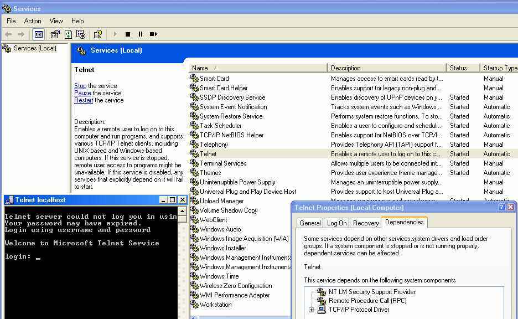Sort services by the Description column header
This screenshot has width=518, height=319.
[x=386, y=68]
